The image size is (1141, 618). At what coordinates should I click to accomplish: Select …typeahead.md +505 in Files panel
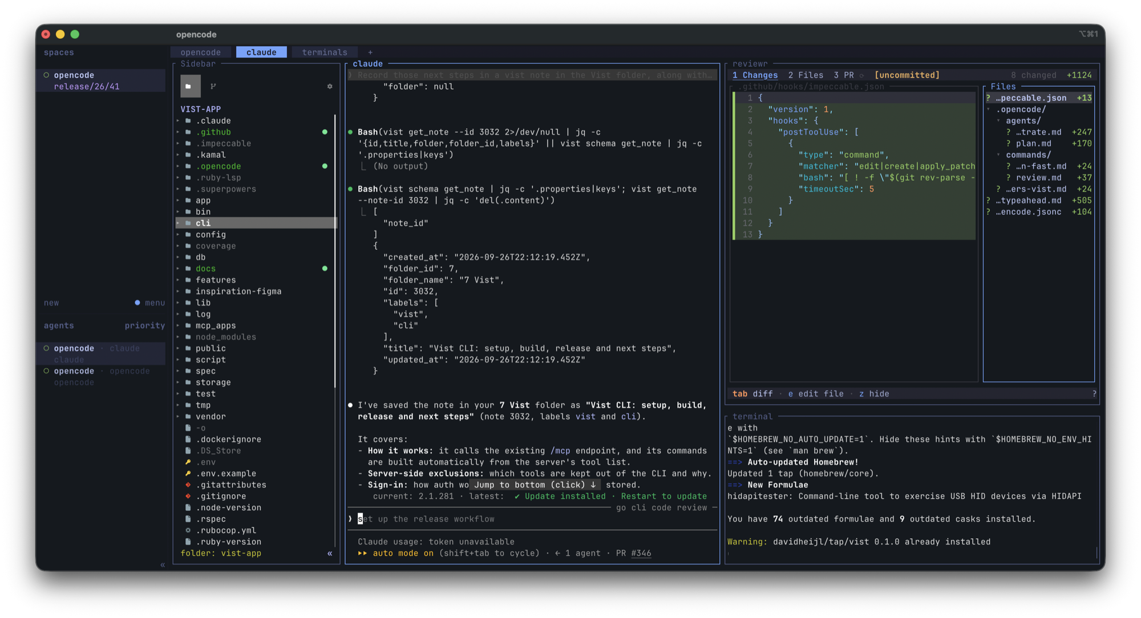[1039, 200]
